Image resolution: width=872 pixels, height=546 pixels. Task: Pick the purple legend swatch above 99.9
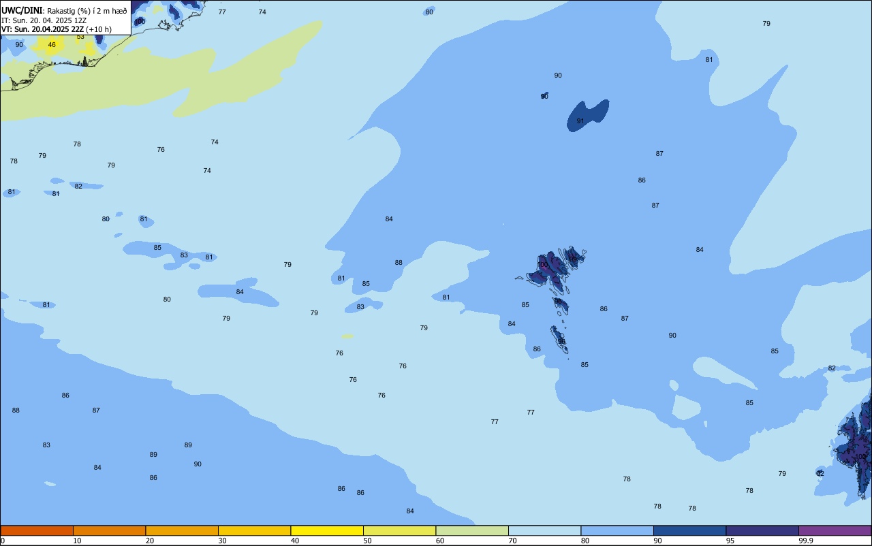coord(835,530)
